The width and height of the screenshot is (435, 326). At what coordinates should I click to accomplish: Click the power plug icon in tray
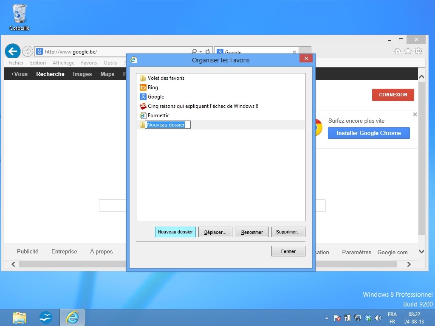point(347,318)
